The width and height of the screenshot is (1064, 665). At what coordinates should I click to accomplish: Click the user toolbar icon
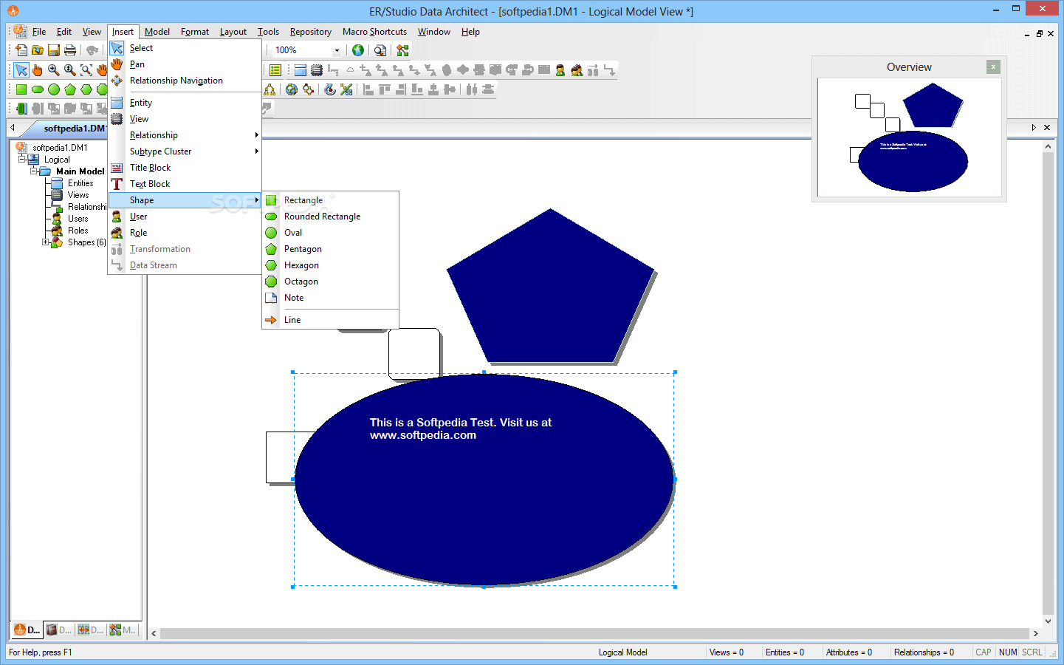[x=560, y=70]
